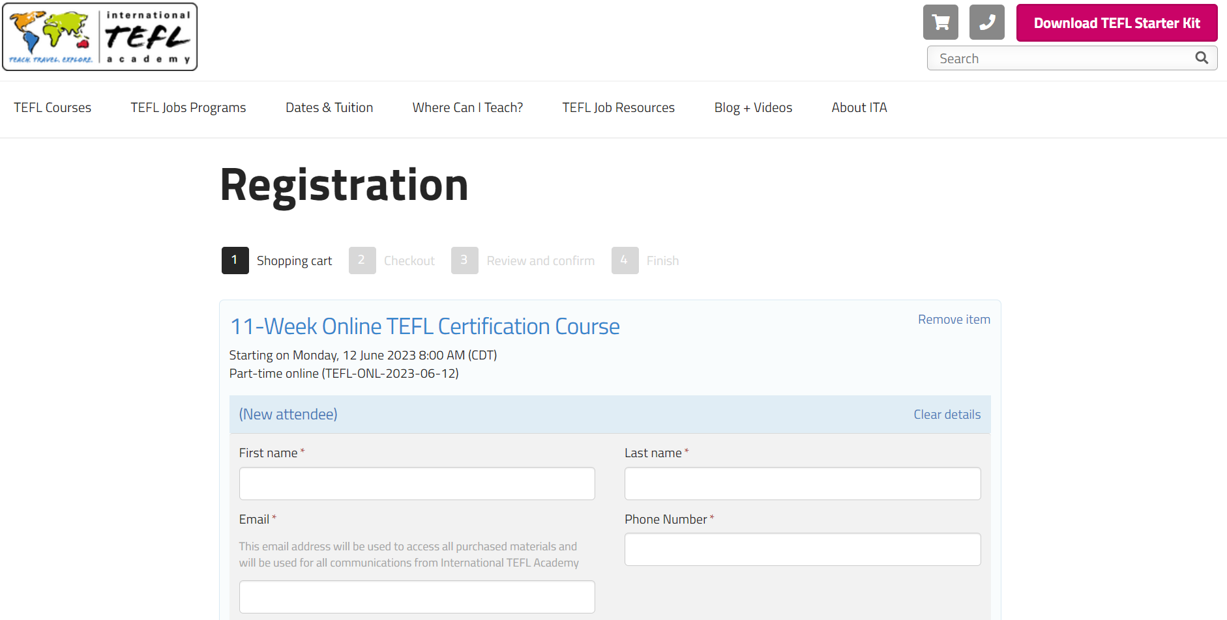Select step 1 Shopping cart badge

coord(235,261)
